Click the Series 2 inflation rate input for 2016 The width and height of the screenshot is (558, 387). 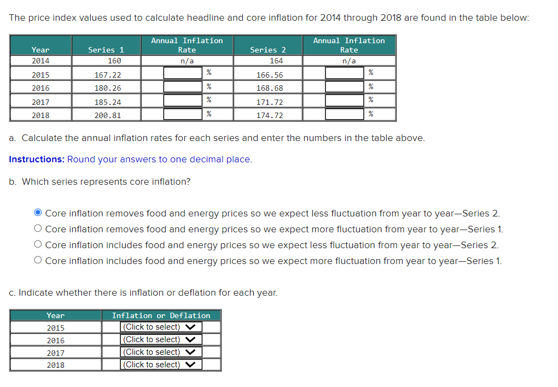345,86
